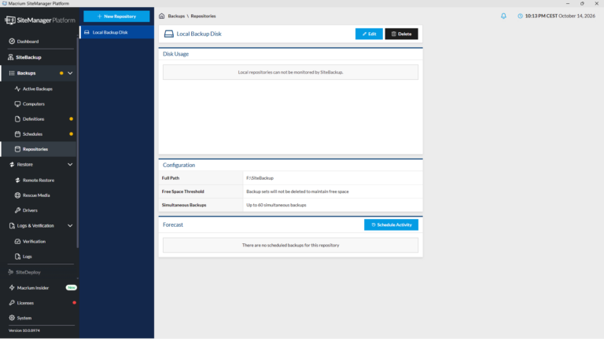
Task: Click the Backups breadcrumb link
Action: (x=176, y=16)
